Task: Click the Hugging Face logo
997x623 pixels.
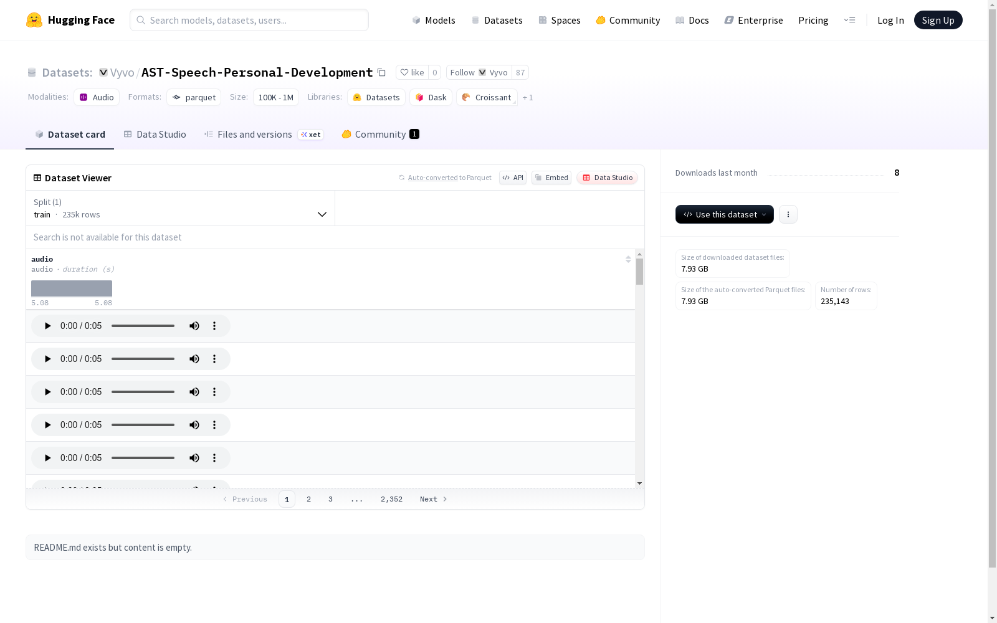Action: pyautogui.click(x=70, y=20)
